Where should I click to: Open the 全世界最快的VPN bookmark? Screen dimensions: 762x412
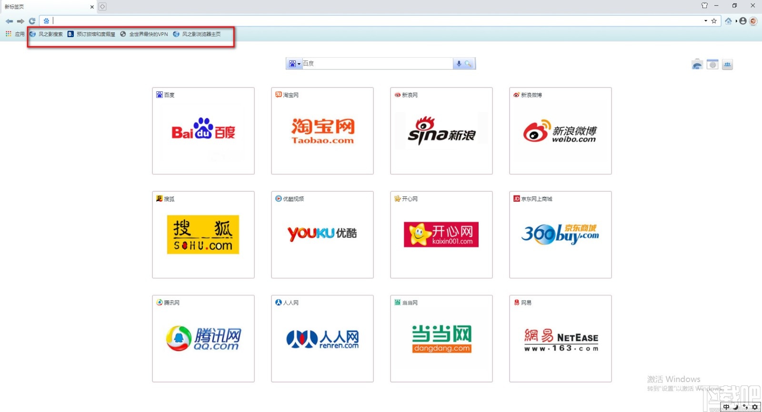pos(144,34)
